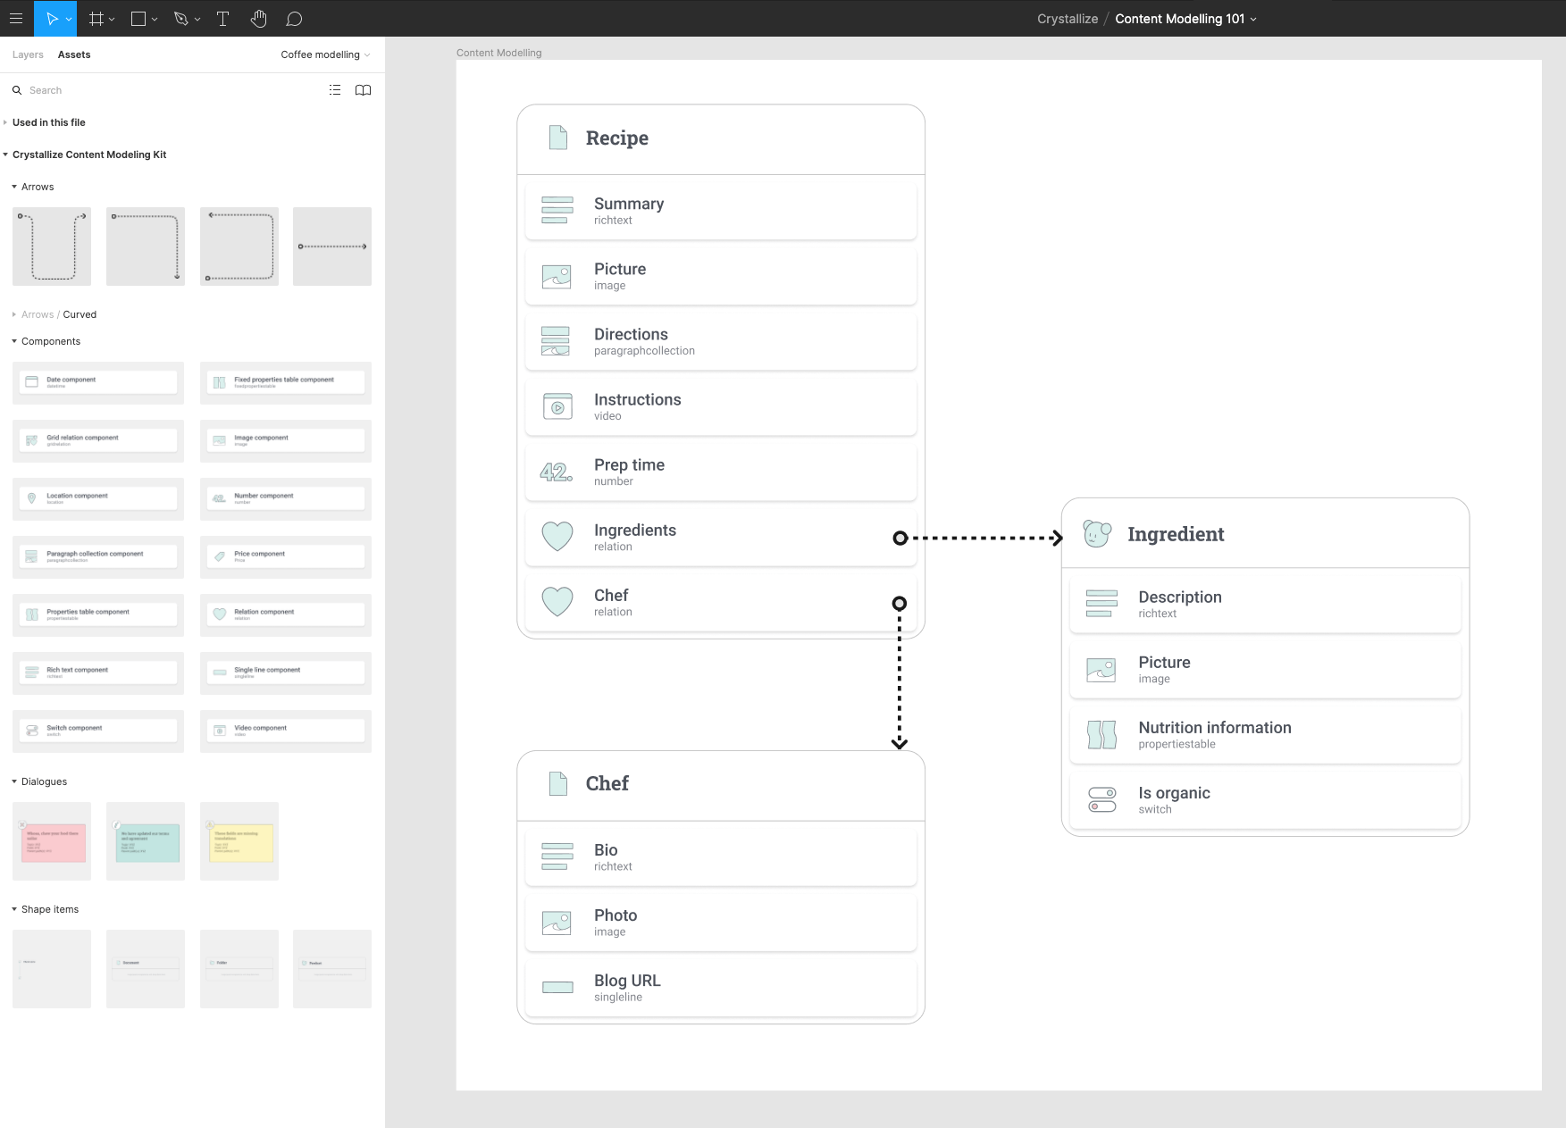Switch assets to list view
1566x1128 pixels.
coord(335,89)
